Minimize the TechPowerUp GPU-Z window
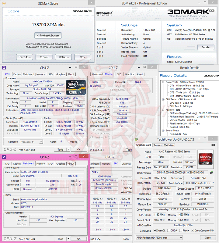The height and width of the screenshot is (243, 219). (x=199, y=139)
